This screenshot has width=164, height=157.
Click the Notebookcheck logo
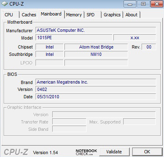(x=86, y=152)
